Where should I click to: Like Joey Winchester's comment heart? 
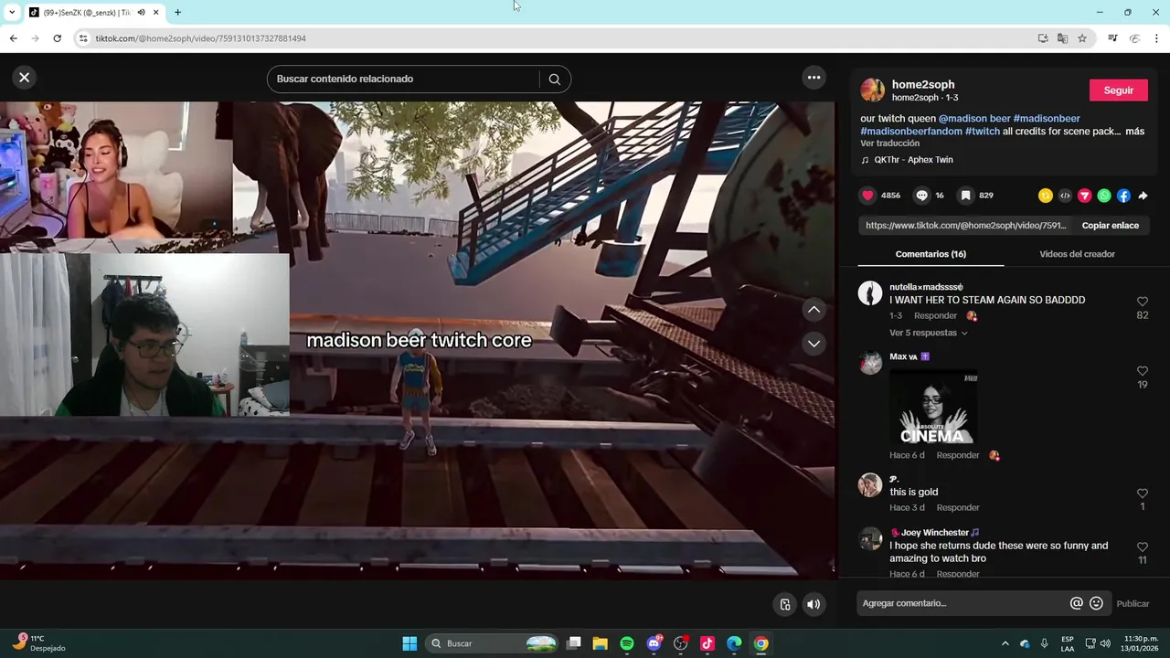[x=1143, y=547]
